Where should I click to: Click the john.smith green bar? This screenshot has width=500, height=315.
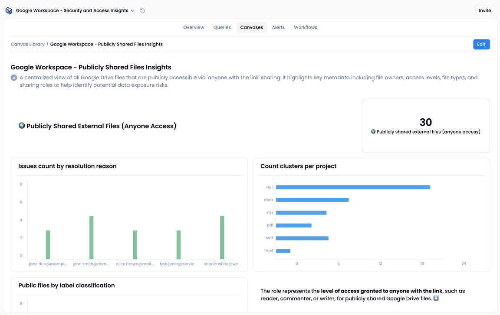tap(92, 237)
